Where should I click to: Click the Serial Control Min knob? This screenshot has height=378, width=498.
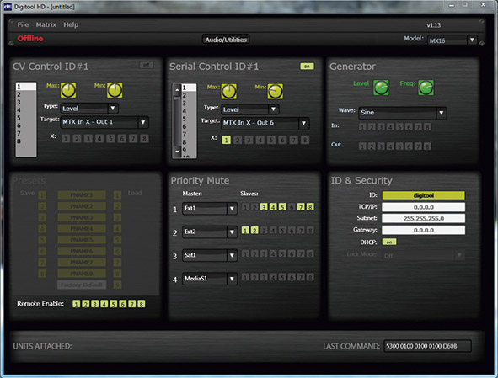click(x=275, y=92)
